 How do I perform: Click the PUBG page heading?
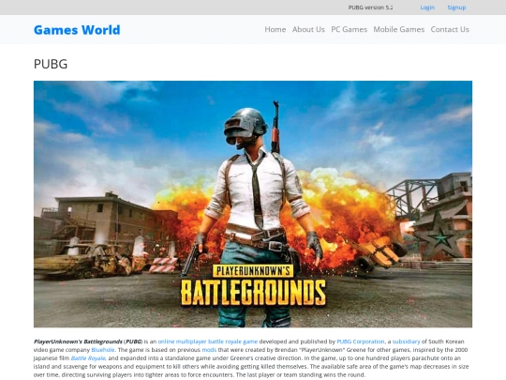click(51, 64)
